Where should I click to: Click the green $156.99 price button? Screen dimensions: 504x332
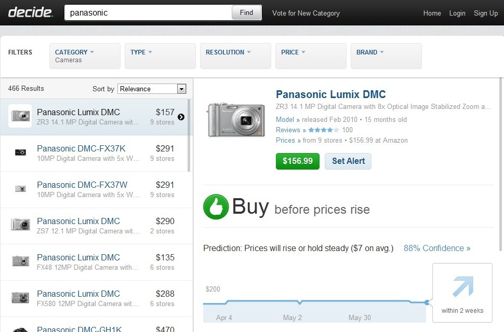[x=298, y=161]
